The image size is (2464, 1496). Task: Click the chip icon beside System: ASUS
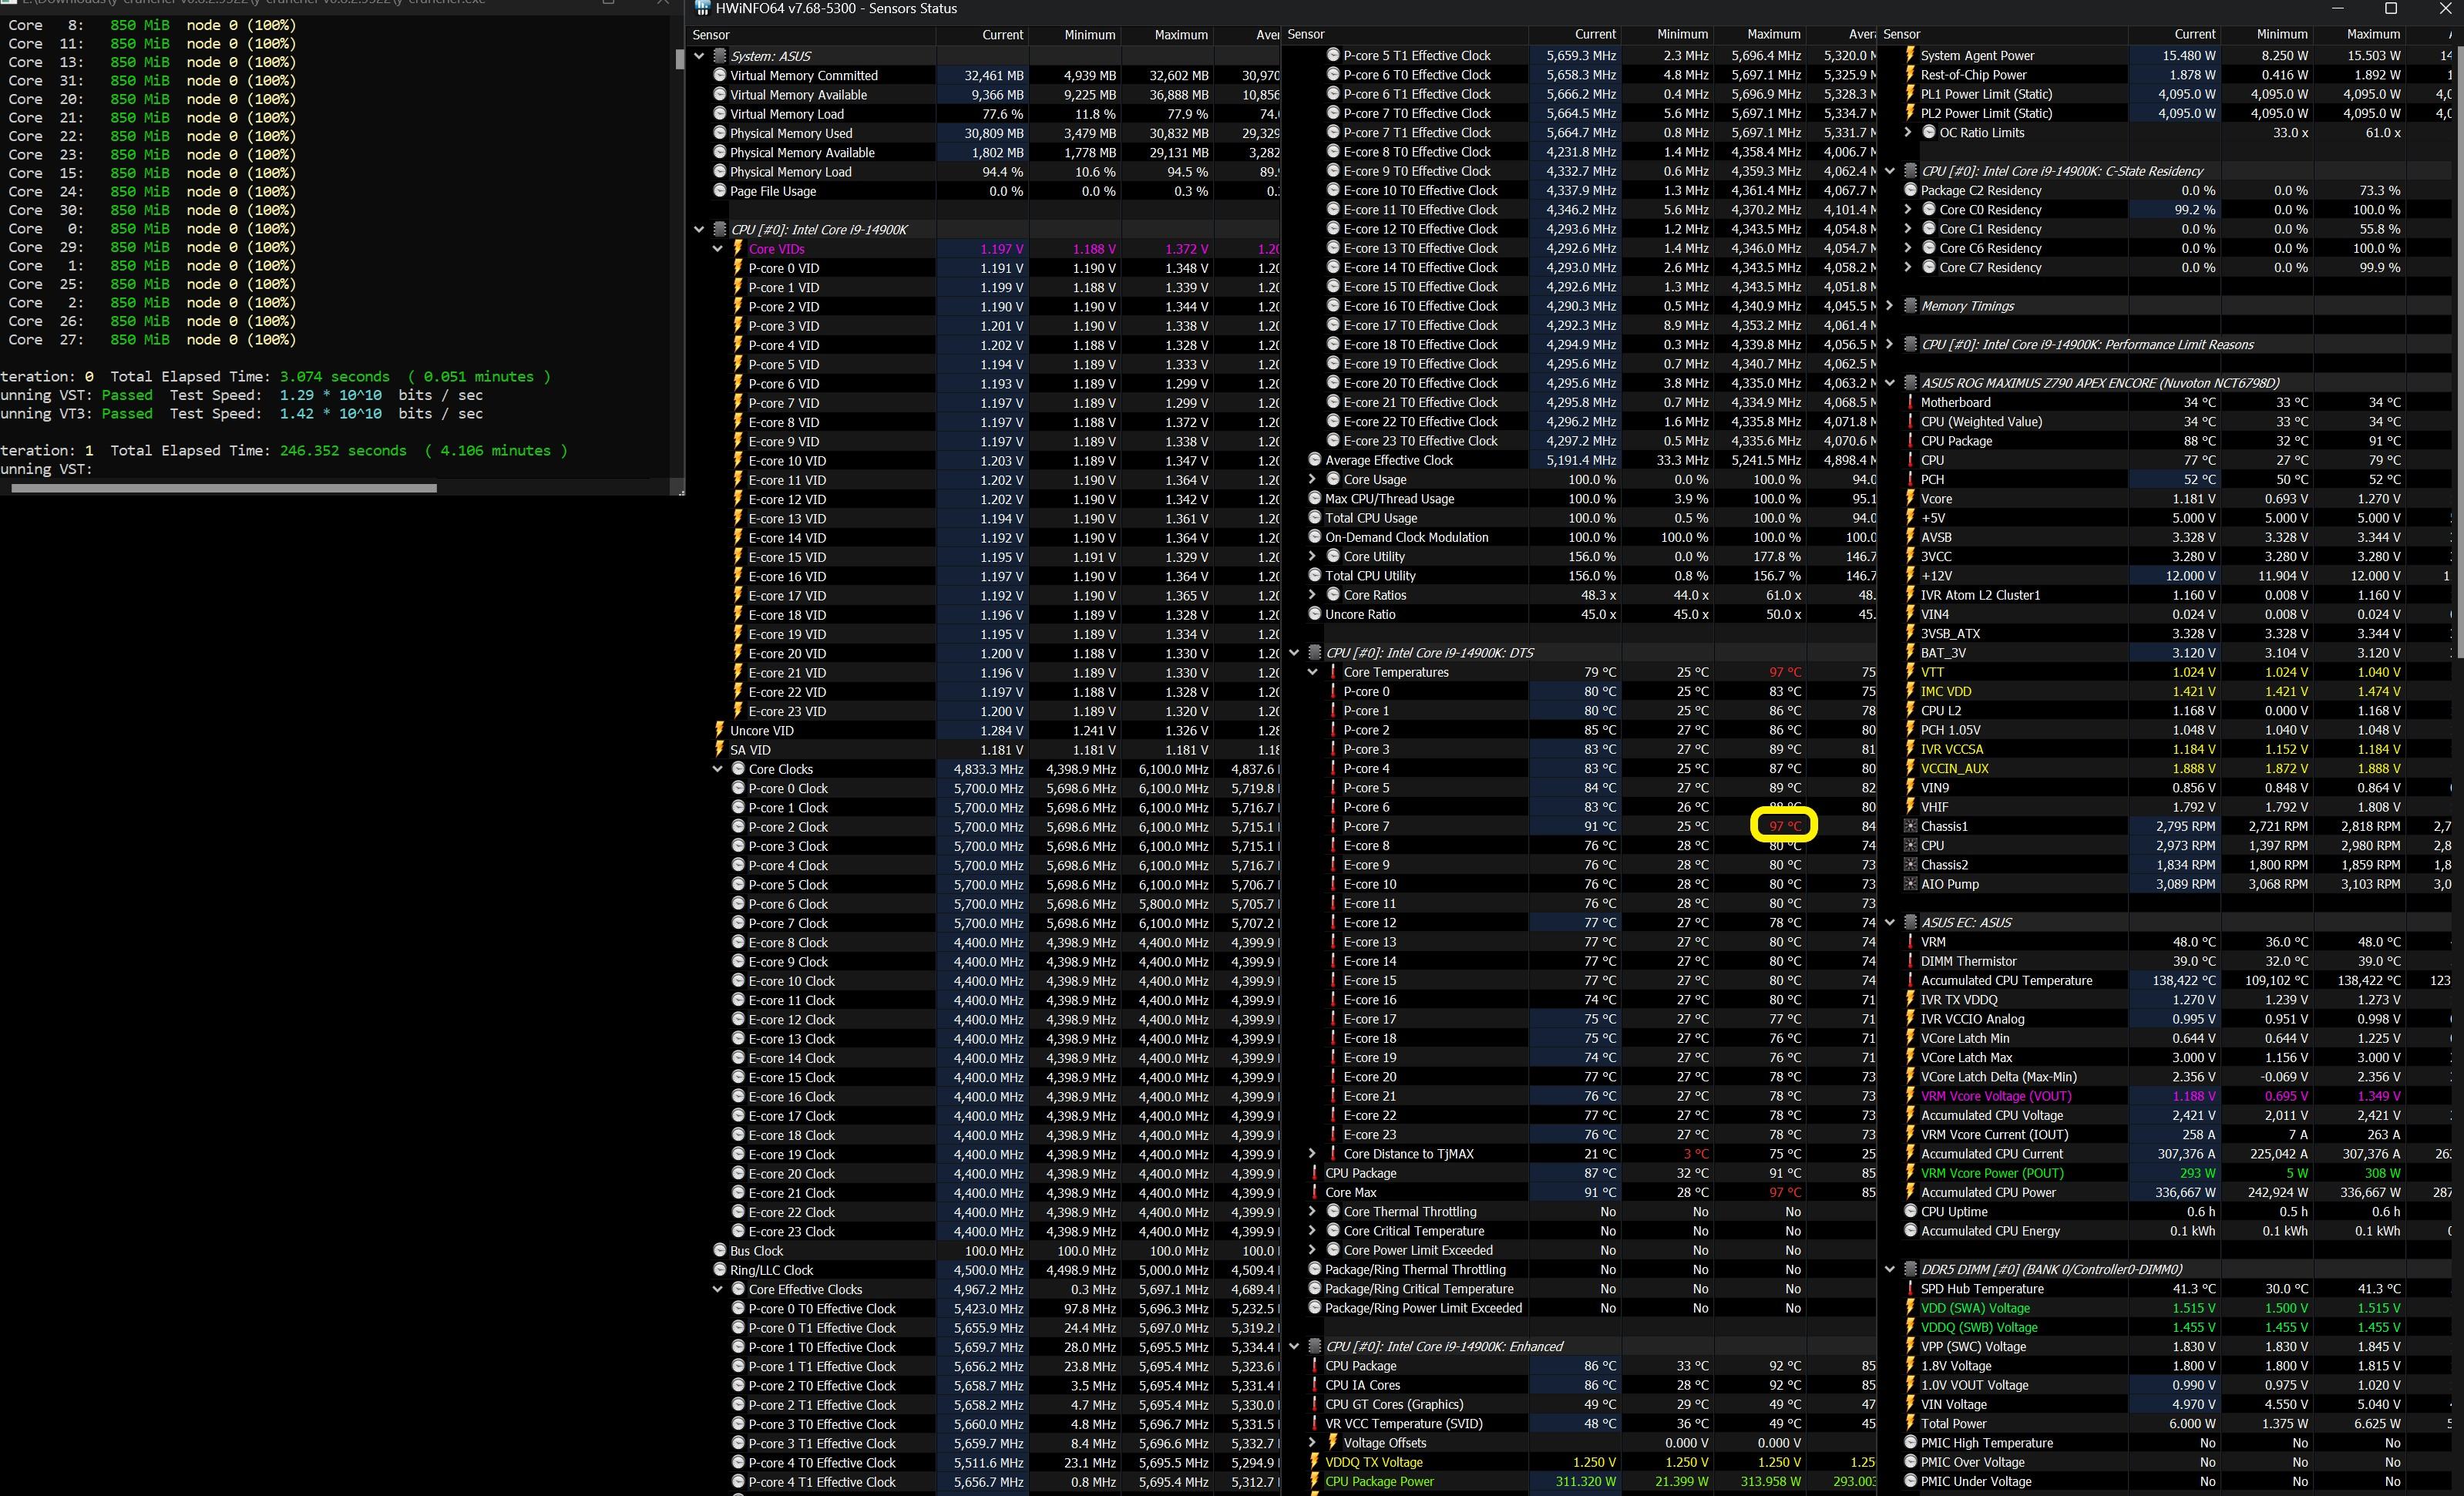(x=719, y=56)
